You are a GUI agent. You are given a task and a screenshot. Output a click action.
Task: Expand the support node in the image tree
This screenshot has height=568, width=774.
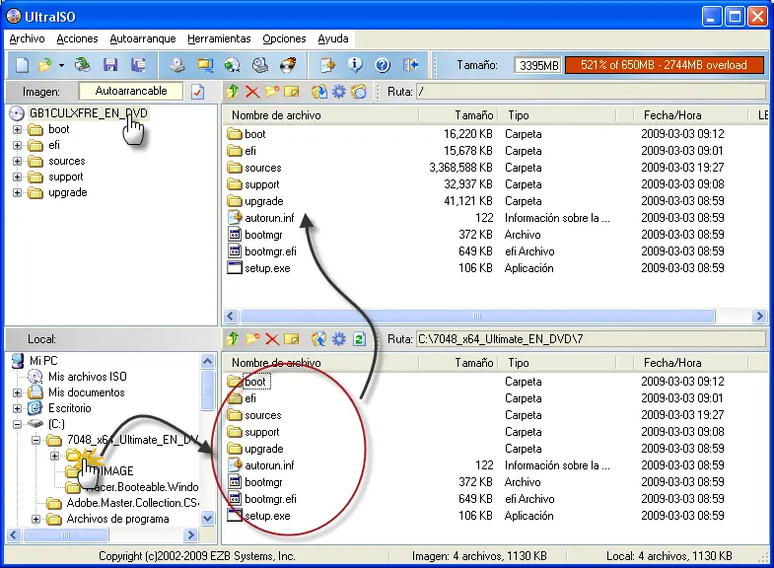(x=18, y=177)
